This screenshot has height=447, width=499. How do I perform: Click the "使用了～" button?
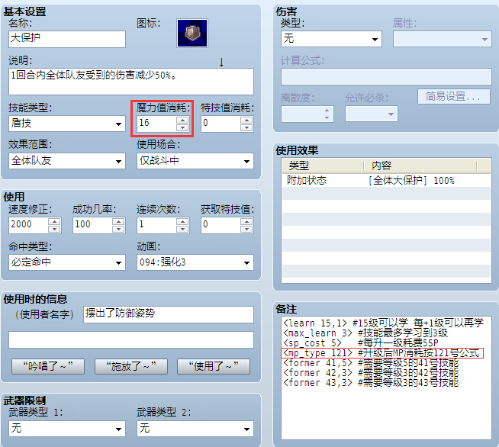click(214, 366)
